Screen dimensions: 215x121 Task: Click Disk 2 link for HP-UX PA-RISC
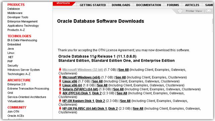(113, 108)
